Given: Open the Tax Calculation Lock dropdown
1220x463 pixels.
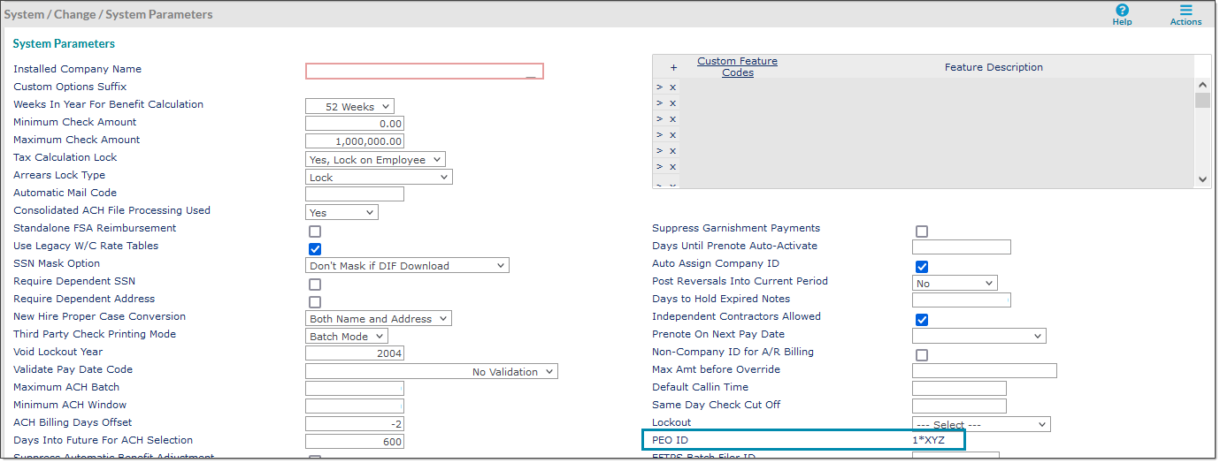Looking at the screenshot, I should 375,160.
